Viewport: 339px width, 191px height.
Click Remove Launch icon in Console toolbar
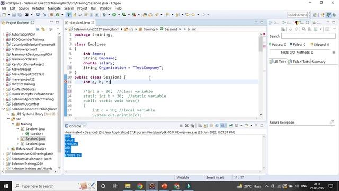[186, 126]
